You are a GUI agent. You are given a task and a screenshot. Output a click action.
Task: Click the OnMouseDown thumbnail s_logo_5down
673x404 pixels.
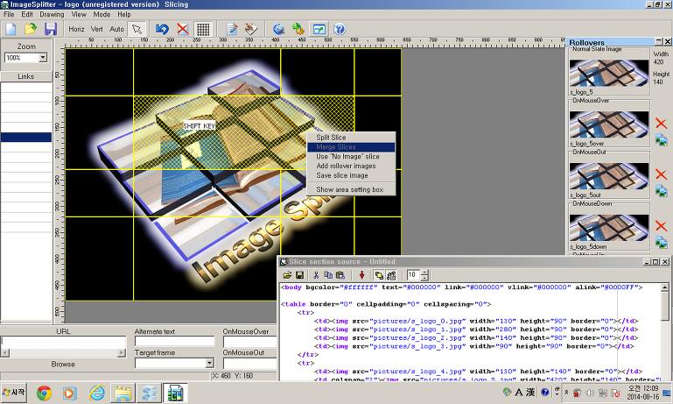[x=608, y=228]
